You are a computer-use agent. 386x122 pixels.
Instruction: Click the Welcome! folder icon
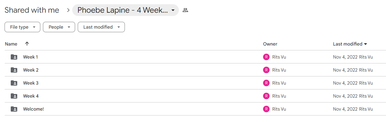tap(14, 109)
